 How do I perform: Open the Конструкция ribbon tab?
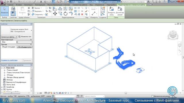pyautogui.click(x=40, y=5)
